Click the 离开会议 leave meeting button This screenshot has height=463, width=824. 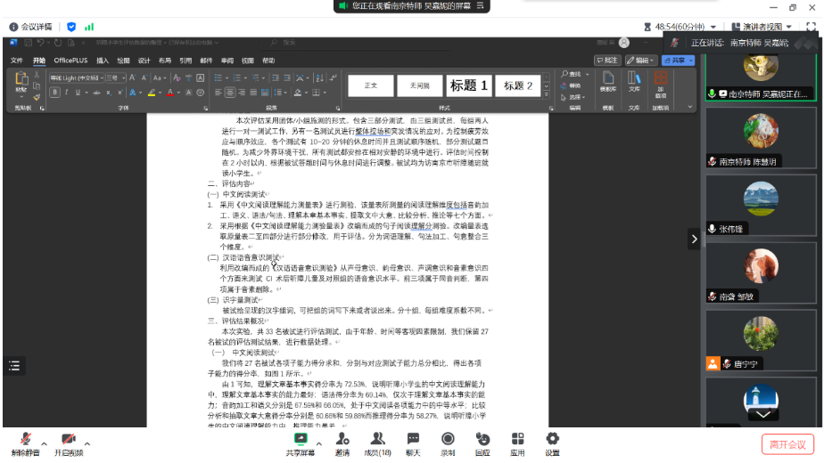coord(787,444)
